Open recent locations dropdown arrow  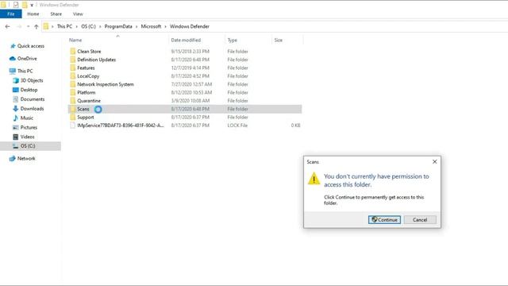[x=29, y=26]
